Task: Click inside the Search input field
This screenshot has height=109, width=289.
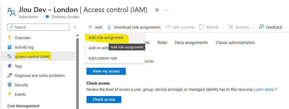Action: 38,27
